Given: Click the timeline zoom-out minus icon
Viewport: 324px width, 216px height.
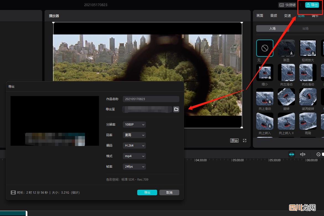Looking at the screenshot, I should click(318, 154).
